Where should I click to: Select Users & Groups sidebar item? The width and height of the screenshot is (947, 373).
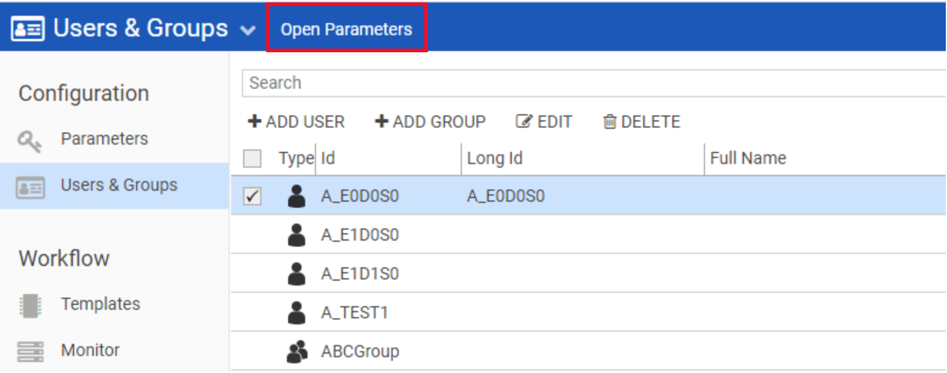pos(119,185)
